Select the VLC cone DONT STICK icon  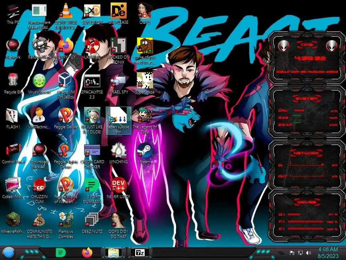point(66,16)
